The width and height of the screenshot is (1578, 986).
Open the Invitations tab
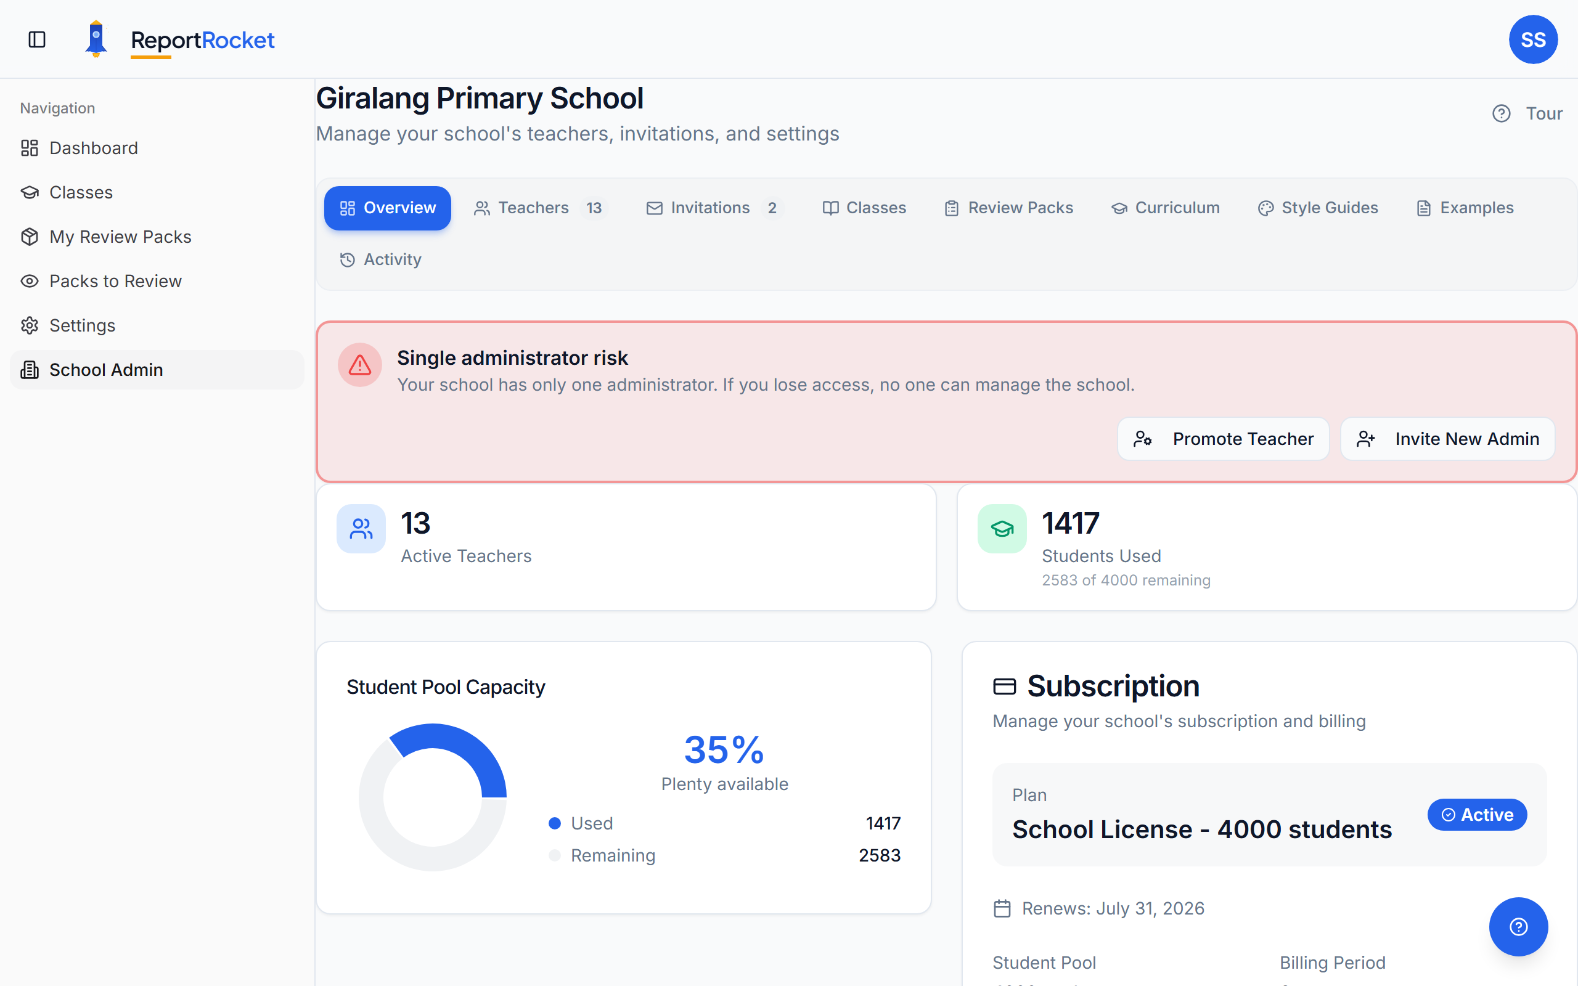click(x=710, y=208)
